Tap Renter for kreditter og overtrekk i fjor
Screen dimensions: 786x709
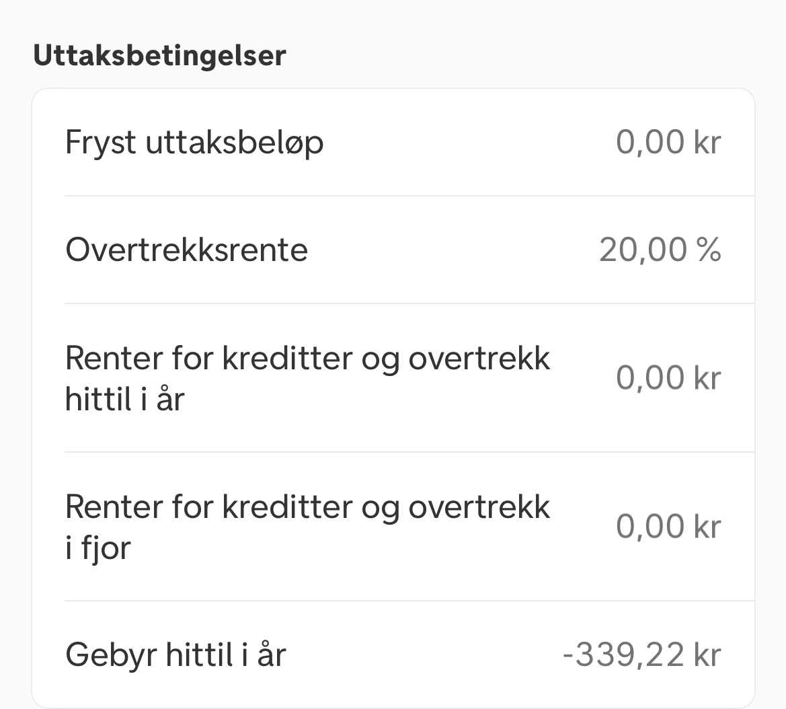point(308,527)
